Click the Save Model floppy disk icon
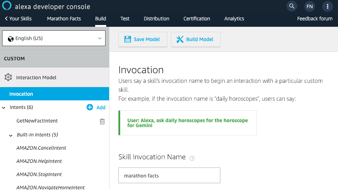338x190 pixels. 128,39
